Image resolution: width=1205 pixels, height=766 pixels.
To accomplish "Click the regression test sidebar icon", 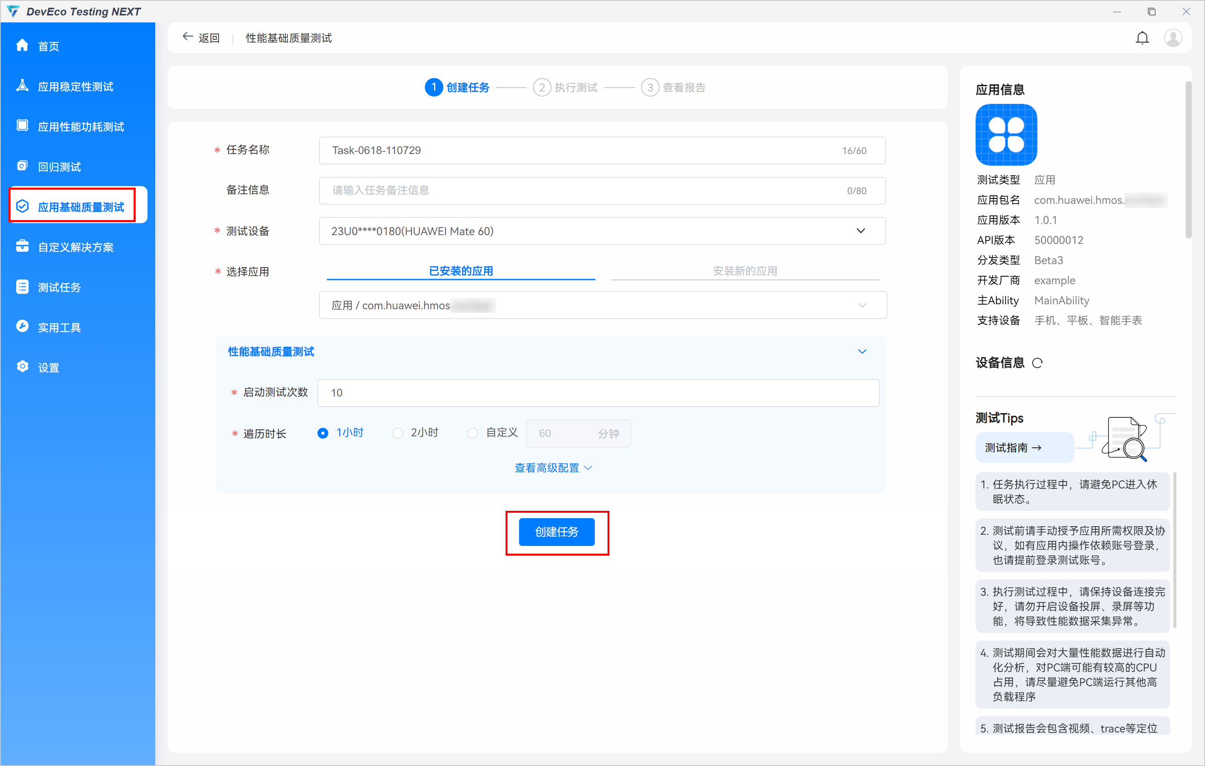I will (x=22, y=166).
